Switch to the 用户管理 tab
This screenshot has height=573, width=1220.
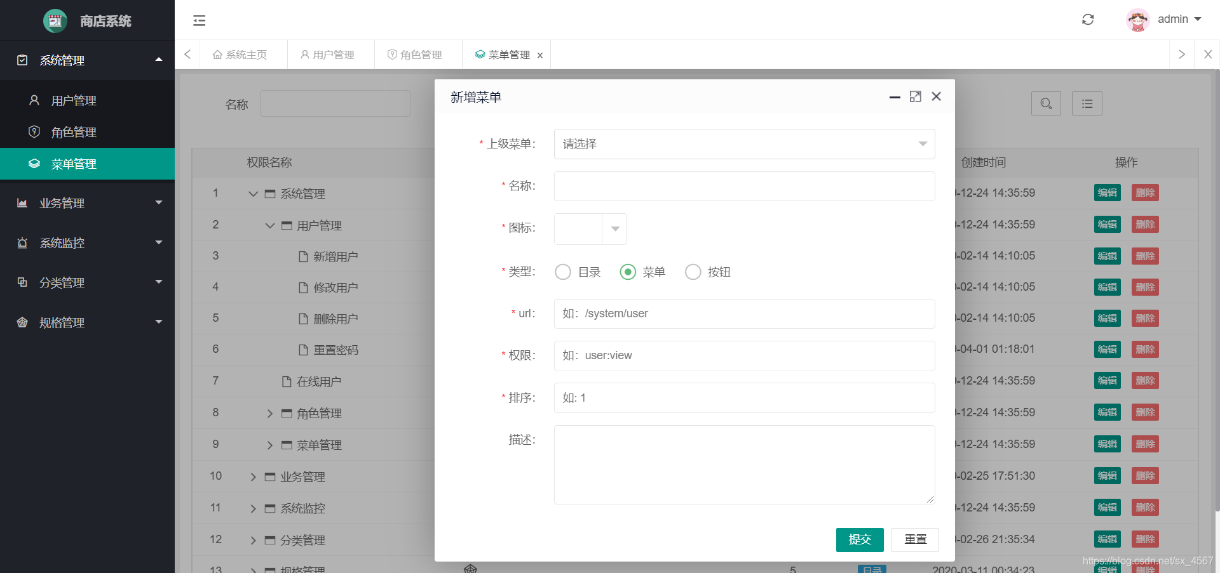click(330, 55)
